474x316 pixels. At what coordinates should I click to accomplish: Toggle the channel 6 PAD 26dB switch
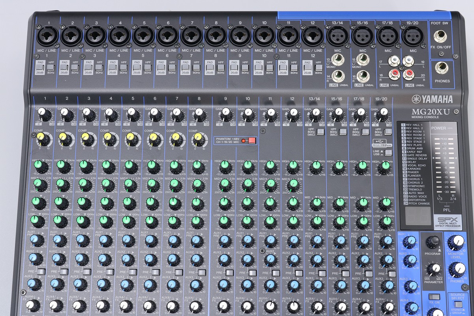pos(161,67)
